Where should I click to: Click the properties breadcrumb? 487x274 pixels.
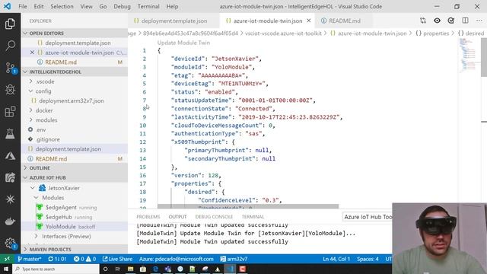(433, 33)
